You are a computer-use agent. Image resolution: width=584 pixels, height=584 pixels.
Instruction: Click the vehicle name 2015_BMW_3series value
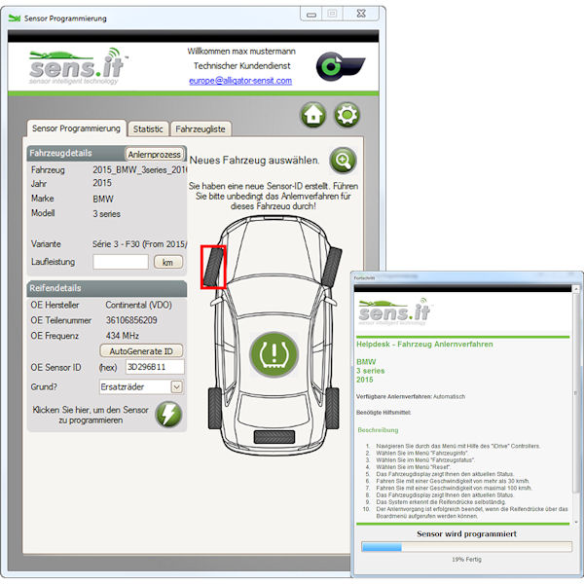139,169
